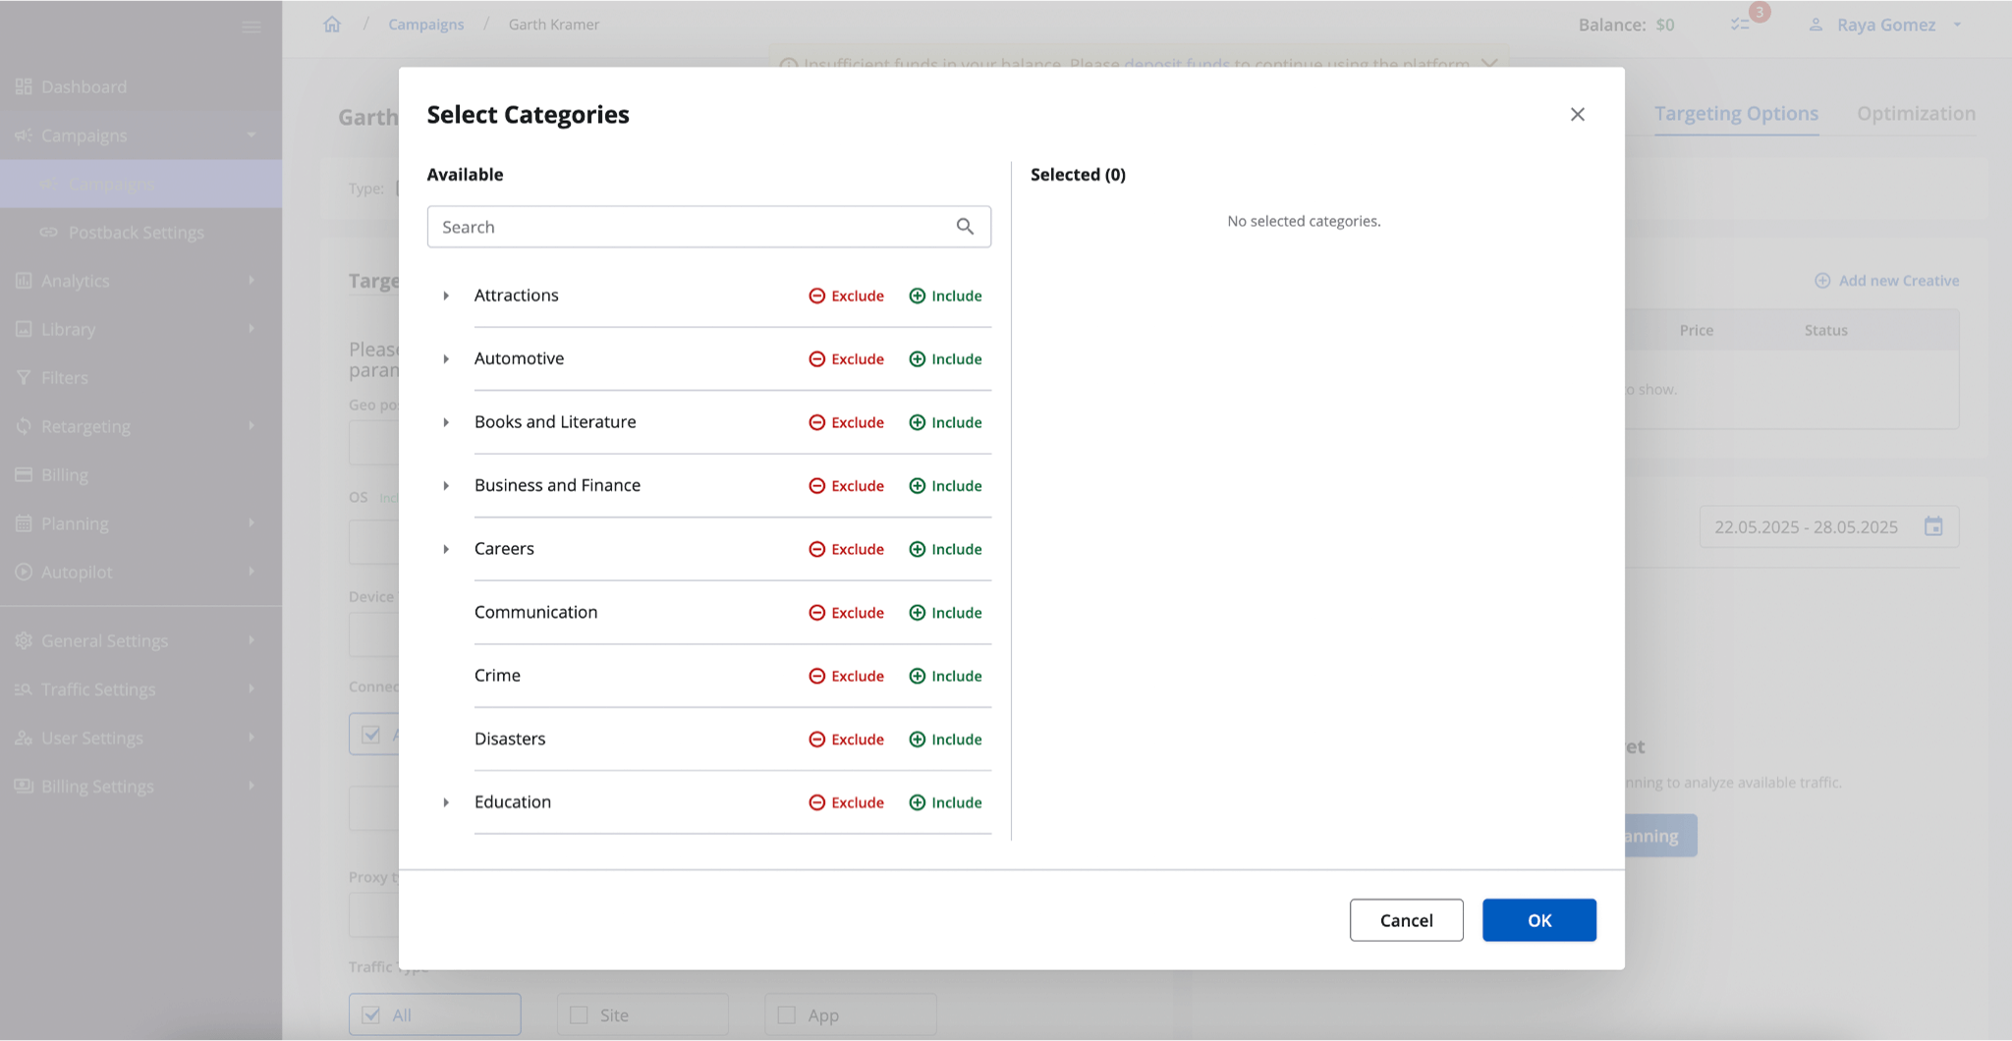This screenshot has height=1041, width=2012.
Task: Click the Exclude icon for Disasters
Action: [x=818, y=739]
